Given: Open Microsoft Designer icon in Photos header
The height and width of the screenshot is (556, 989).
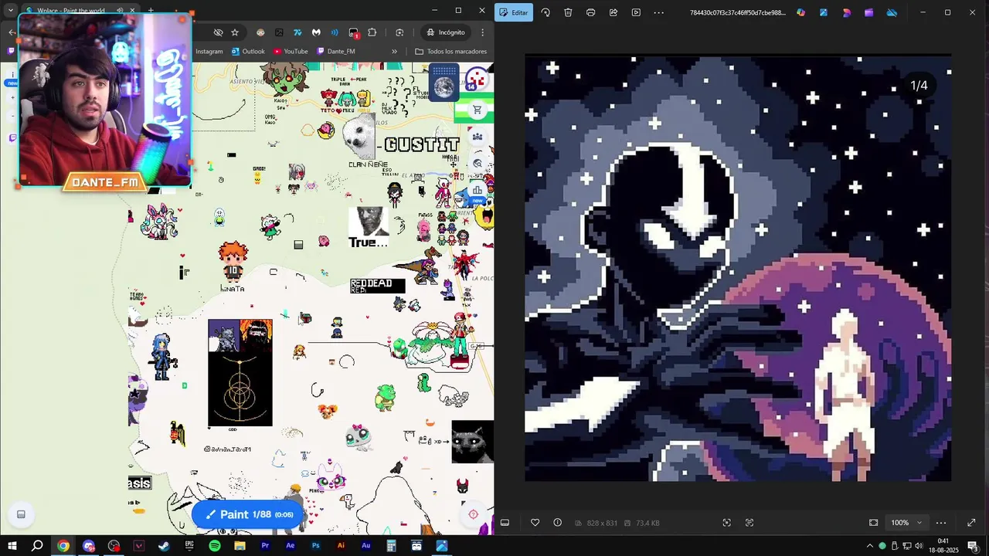Looking at the screenshot, I should pyautogui.click(x=824, y=12).
